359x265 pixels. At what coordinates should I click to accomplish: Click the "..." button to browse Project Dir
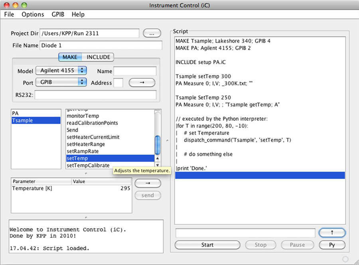pos(152,33)
